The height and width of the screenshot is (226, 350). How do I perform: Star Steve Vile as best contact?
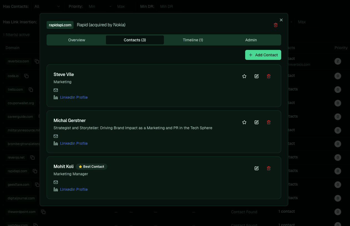pos(244,76)
